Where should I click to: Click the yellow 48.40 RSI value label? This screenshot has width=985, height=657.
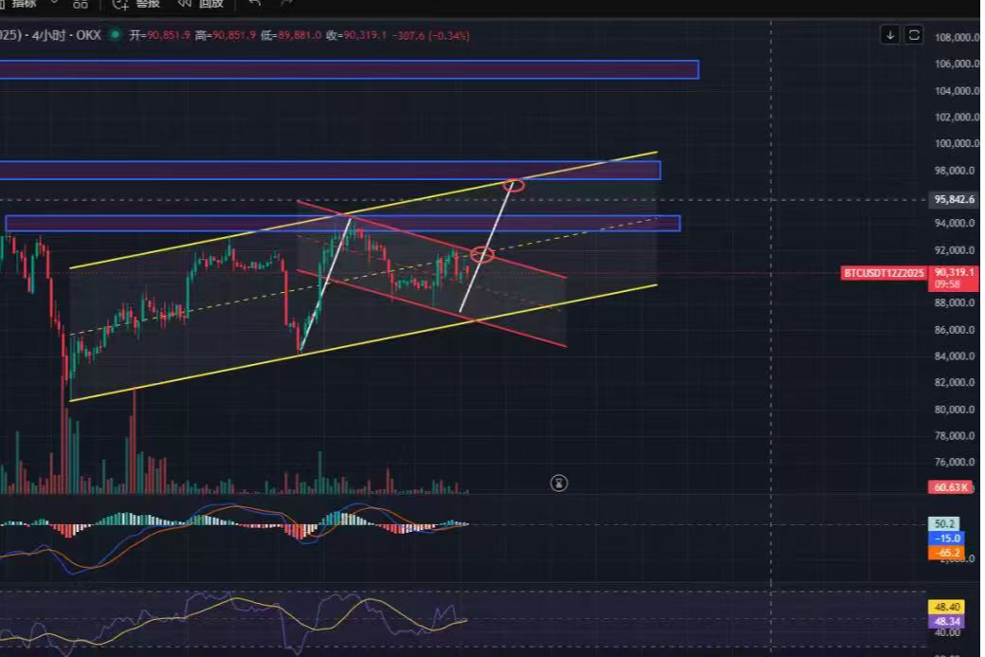tap(948, 607)
